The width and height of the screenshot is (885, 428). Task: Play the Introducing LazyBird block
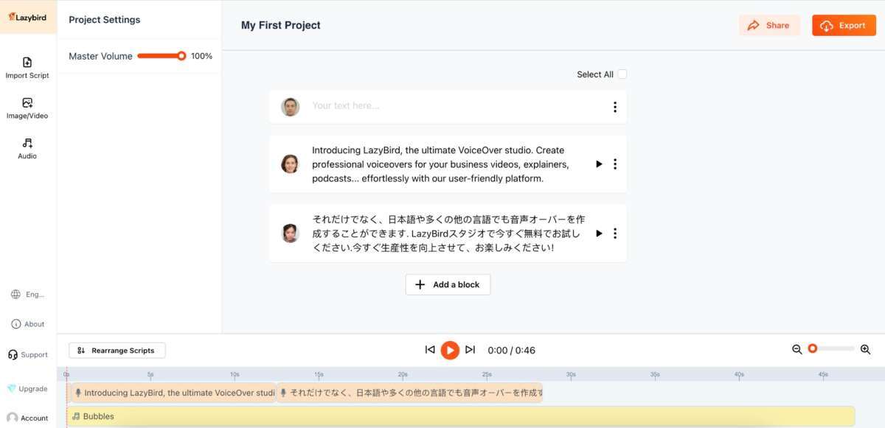point(599,164)
